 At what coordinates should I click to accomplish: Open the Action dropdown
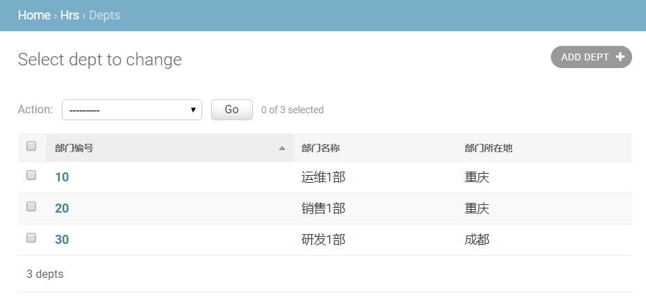(x=132, y=110)
